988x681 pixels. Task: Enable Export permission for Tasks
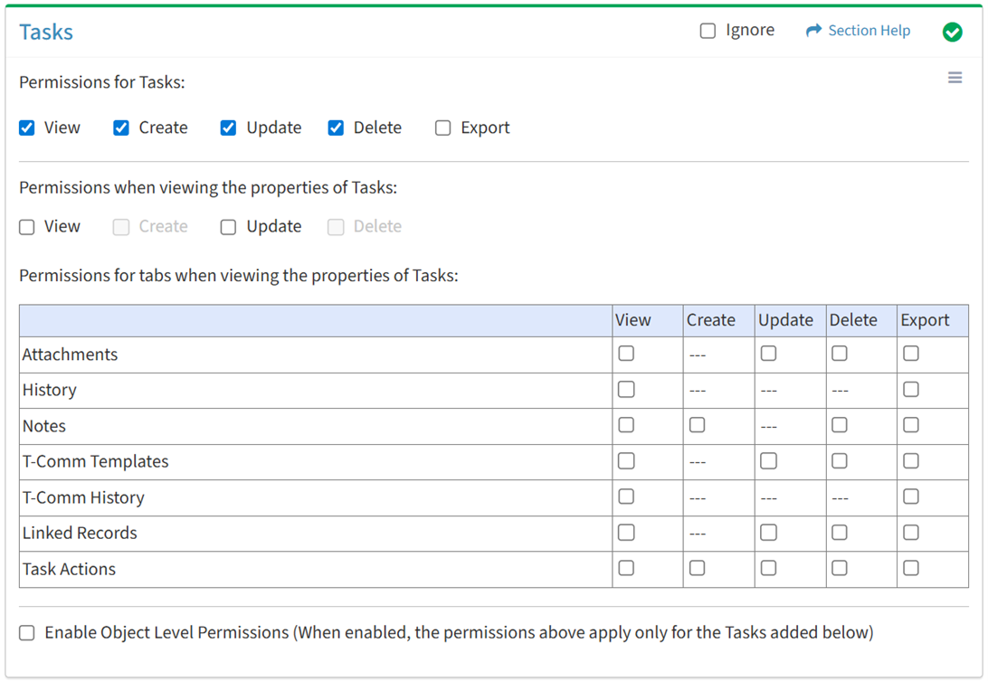[442, 128]
